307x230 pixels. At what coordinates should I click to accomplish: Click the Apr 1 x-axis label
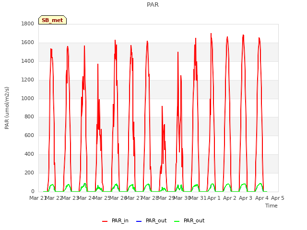coord(214,198)
